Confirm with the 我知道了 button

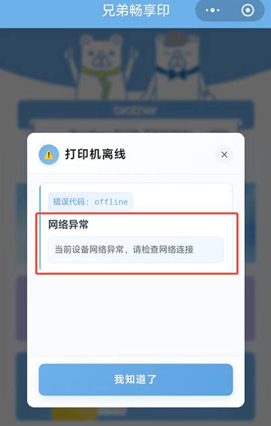coord(135,380)
